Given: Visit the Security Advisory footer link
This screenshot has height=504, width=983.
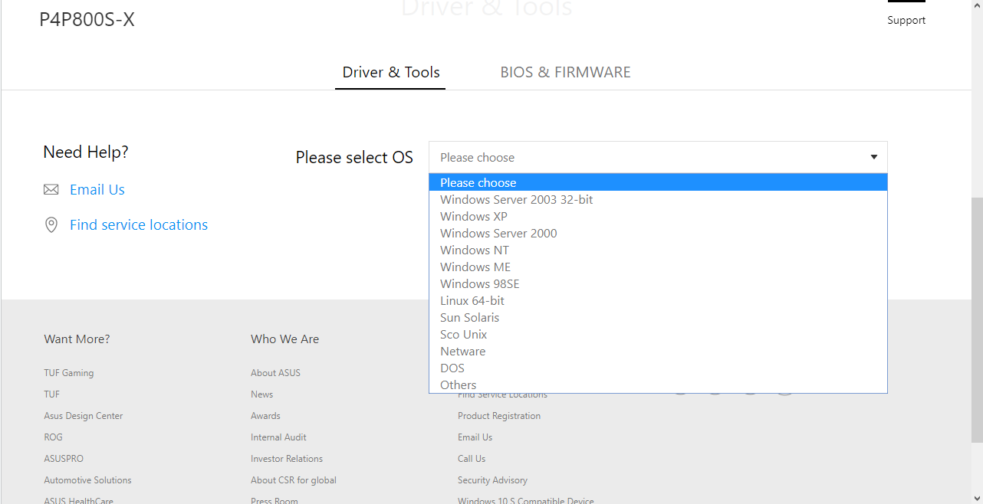Looking at the screenshot, I should pos(492,480).
